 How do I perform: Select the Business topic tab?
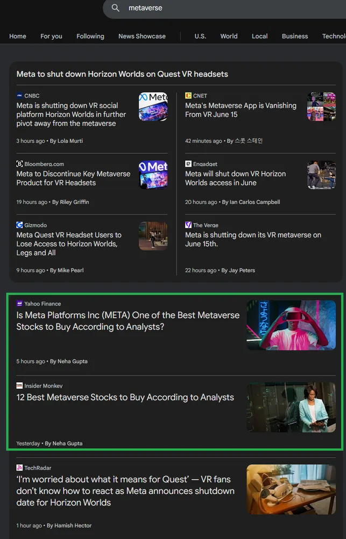point(295,36)
